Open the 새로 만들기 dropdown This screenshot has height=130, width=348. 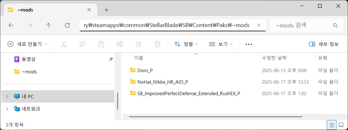[27, 44]
